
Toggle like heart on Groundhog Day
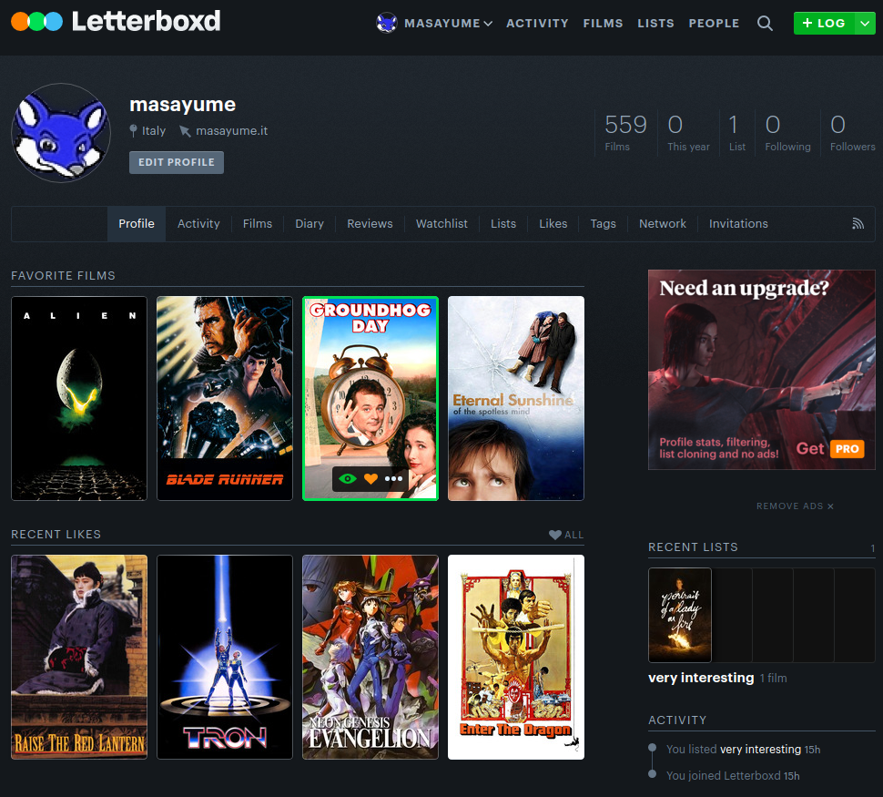pos(370,478)
